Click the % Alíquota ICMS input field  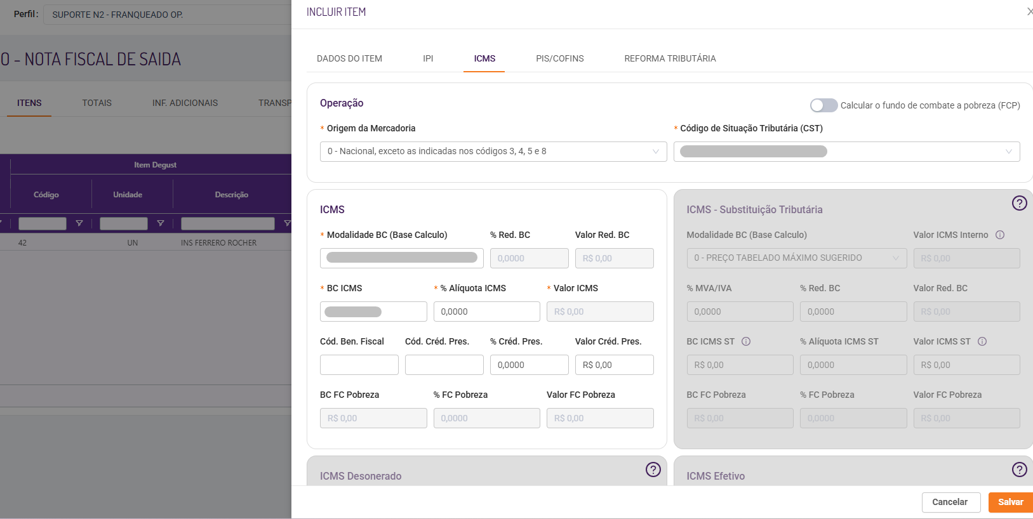coord(486,312)
